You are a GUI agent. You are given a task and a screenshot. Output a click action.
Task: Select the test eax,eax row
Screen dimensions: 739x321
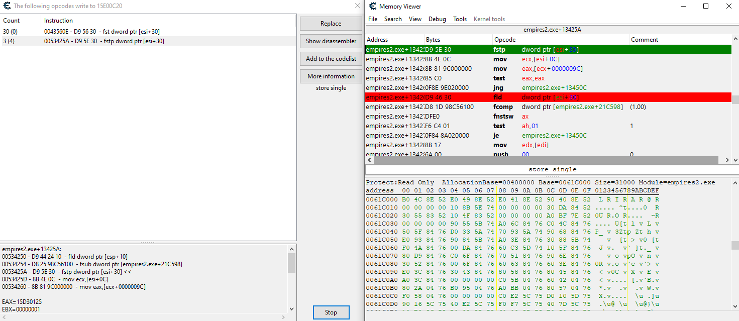pyautogui.click(x=548, y=78)
